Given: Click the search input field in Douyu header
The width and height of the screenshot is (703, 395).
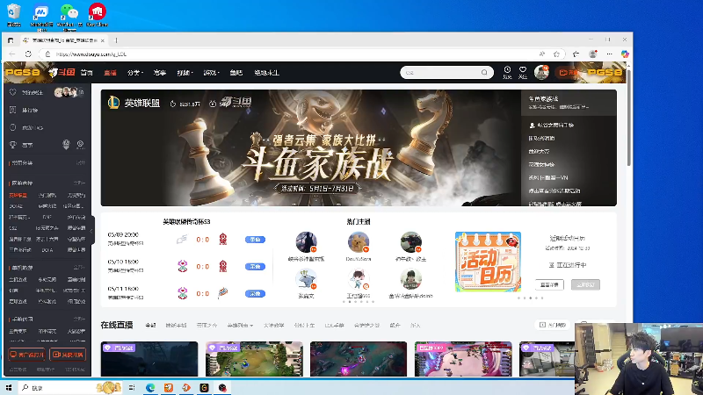Looking at the screenshot, I should click(x=442, y=73).
